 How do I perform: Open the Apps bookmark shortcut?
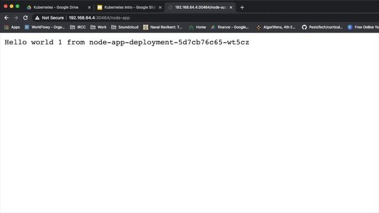click(x=12, y=27)
